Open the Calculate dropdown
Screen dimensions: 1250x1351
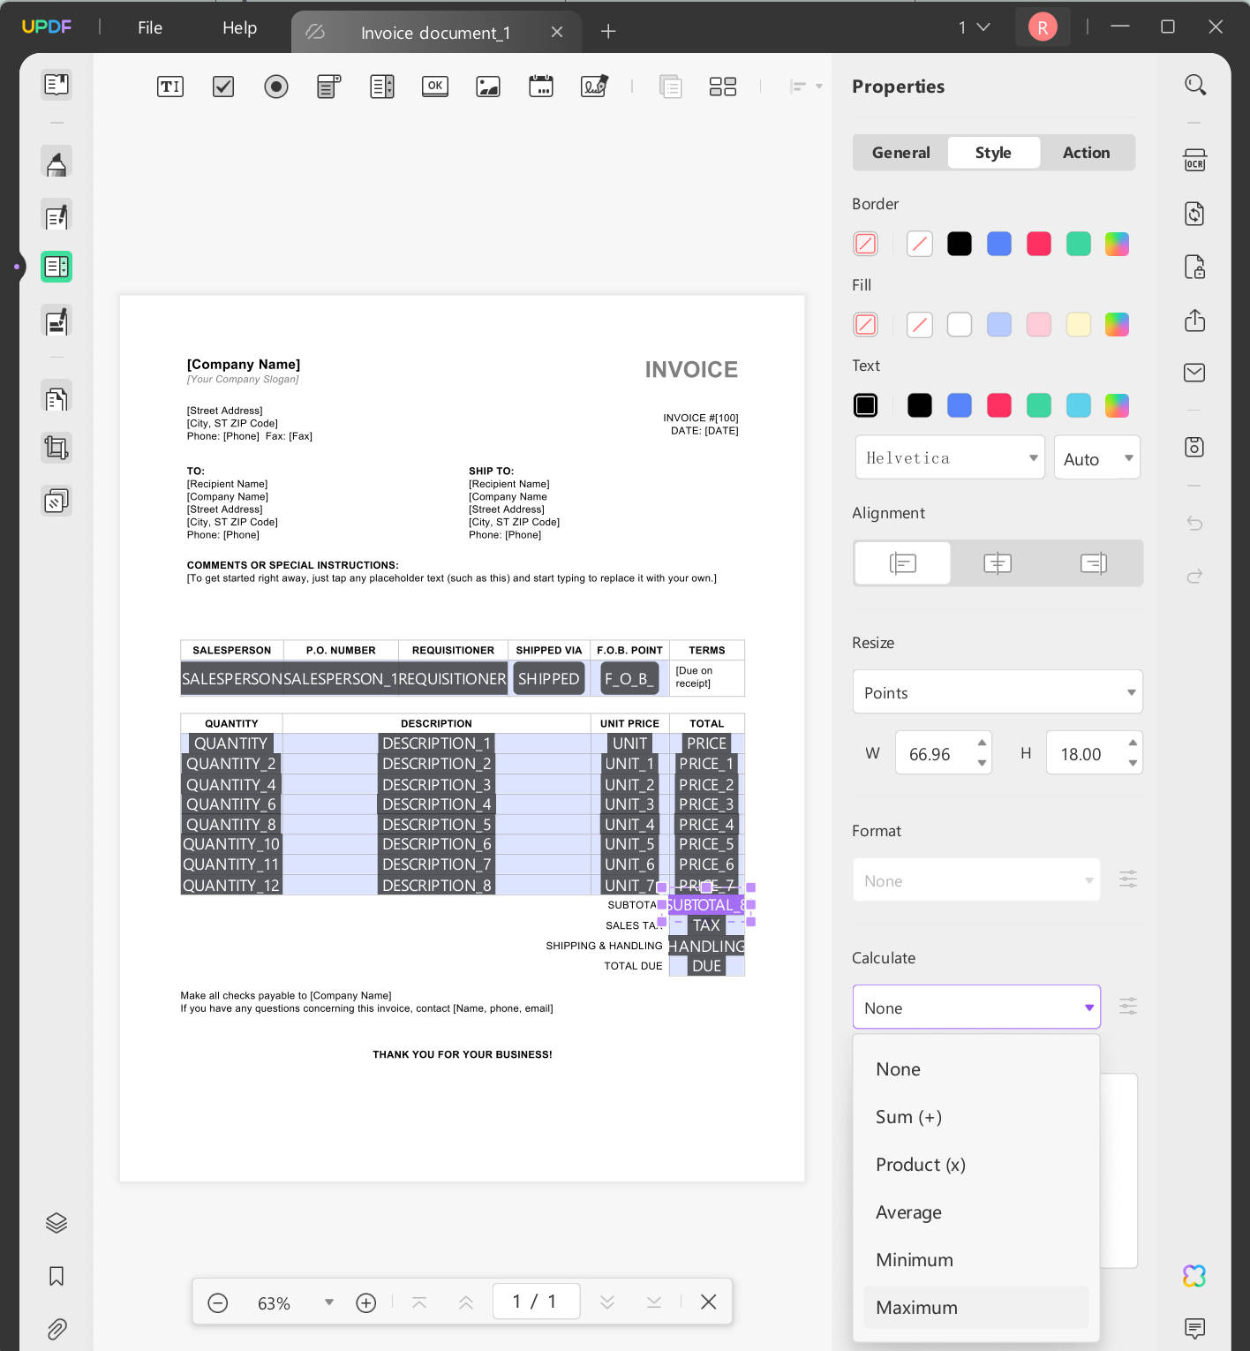point(975,1007)
